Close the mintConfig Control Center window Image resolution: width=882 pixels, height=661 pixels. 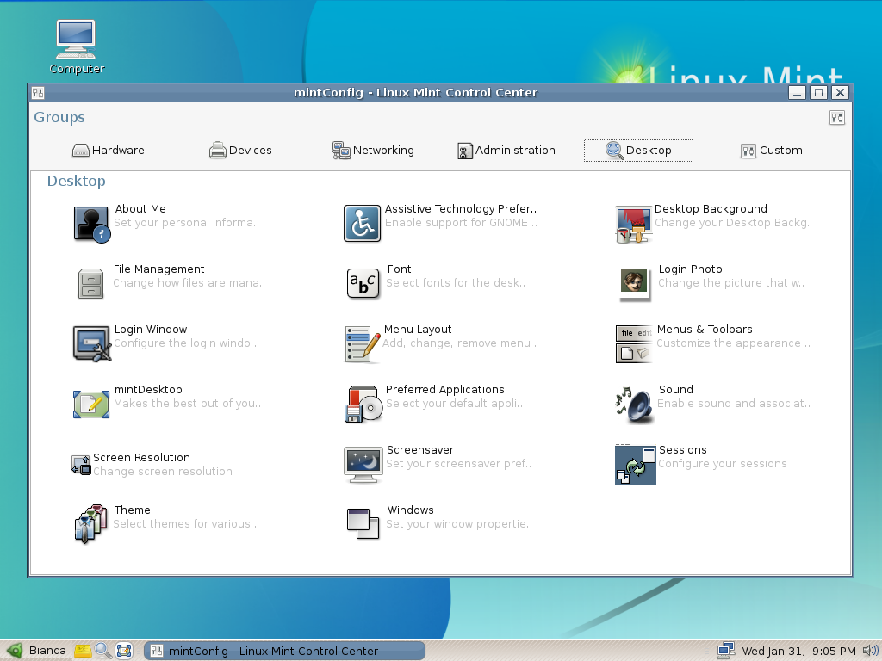point(841,93)
